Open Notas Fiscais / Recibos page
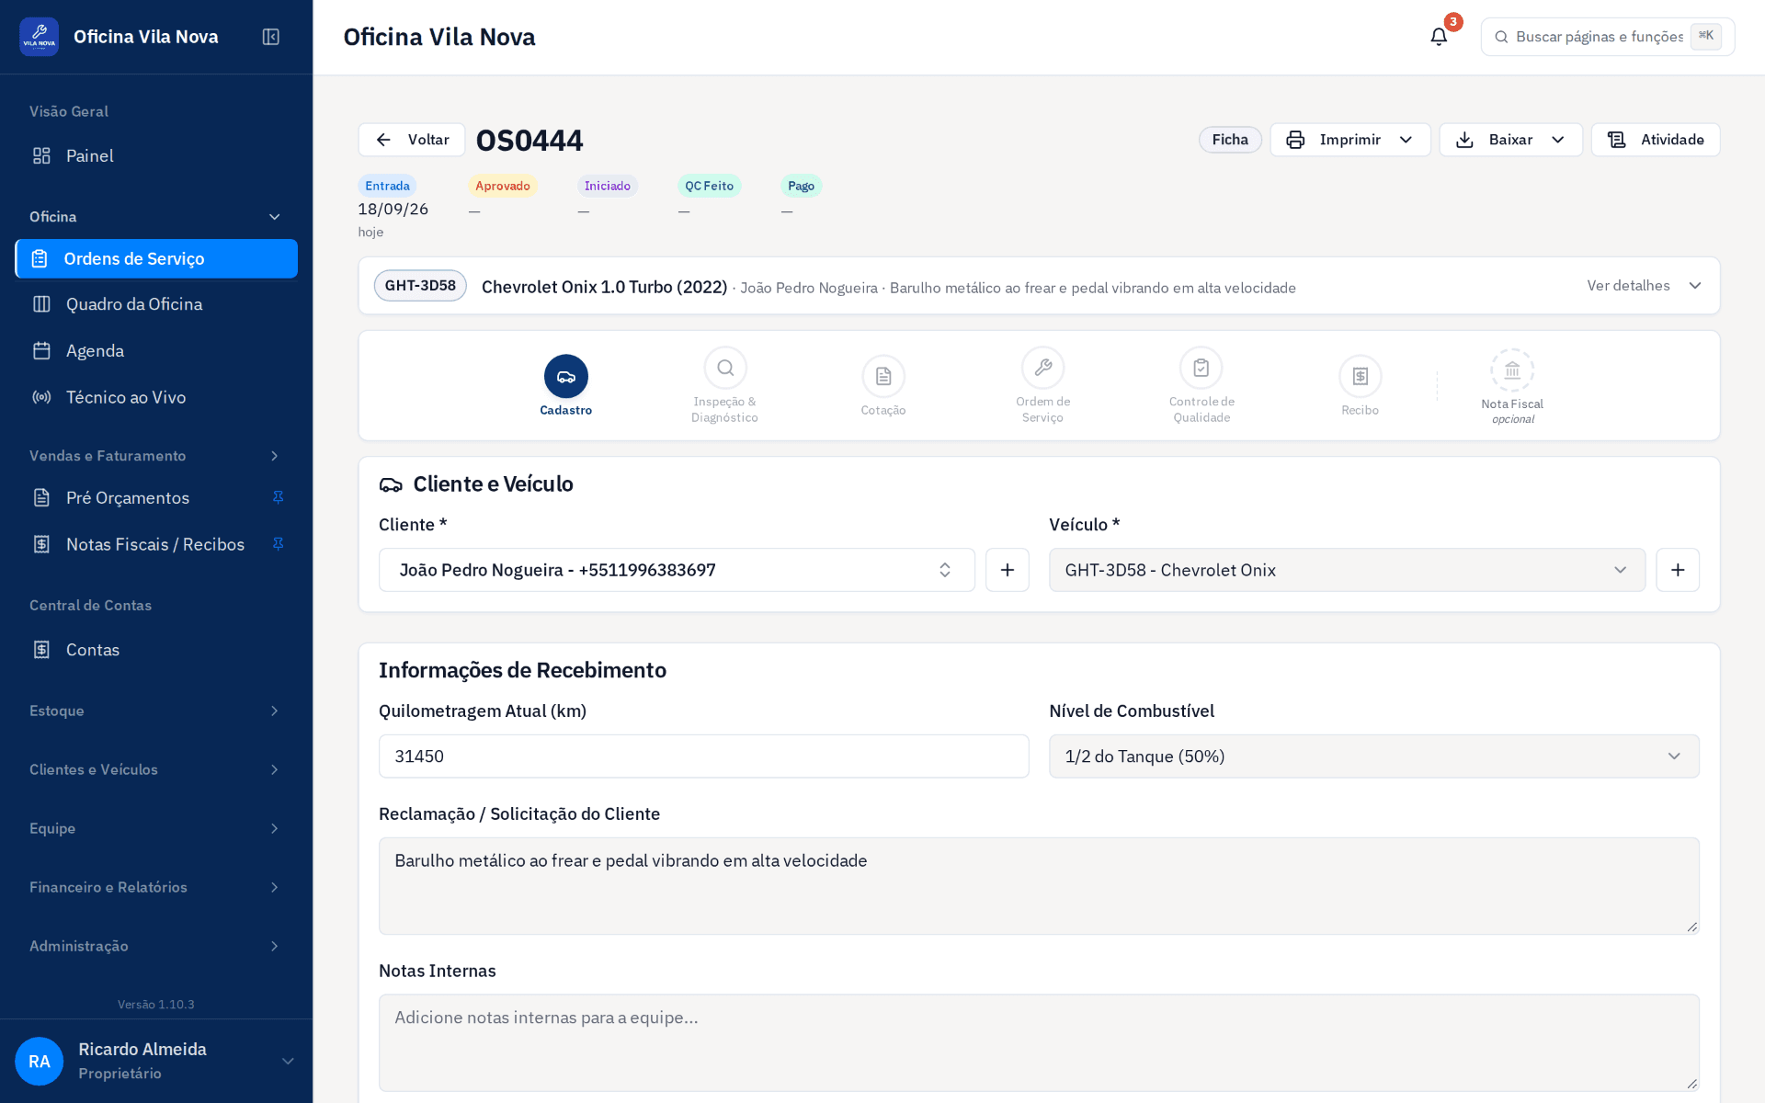Image resolution: width=1765 pixels, height=1103 pixels. (x=155, y=544)
